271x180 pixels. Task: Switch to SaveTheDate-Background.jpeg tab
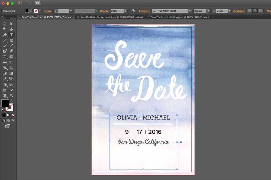click(x=111, y=17)
